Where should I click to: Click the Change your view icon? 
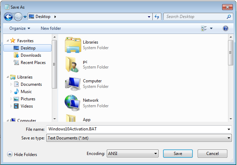point(204,28)
